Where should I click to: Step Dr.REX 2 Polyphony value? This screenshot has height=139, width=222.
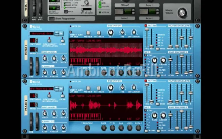pyautogui.click(x=36, y=95)
